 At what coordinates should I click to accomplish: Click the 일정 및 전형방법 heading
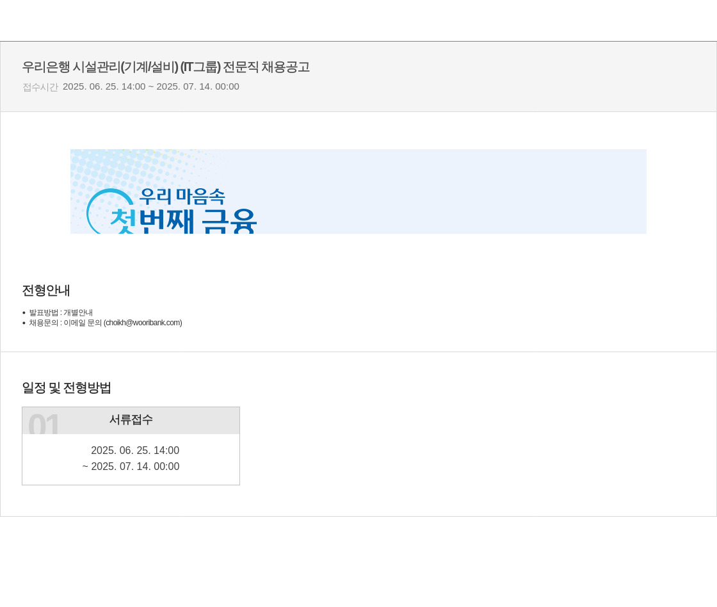(67, 388)
